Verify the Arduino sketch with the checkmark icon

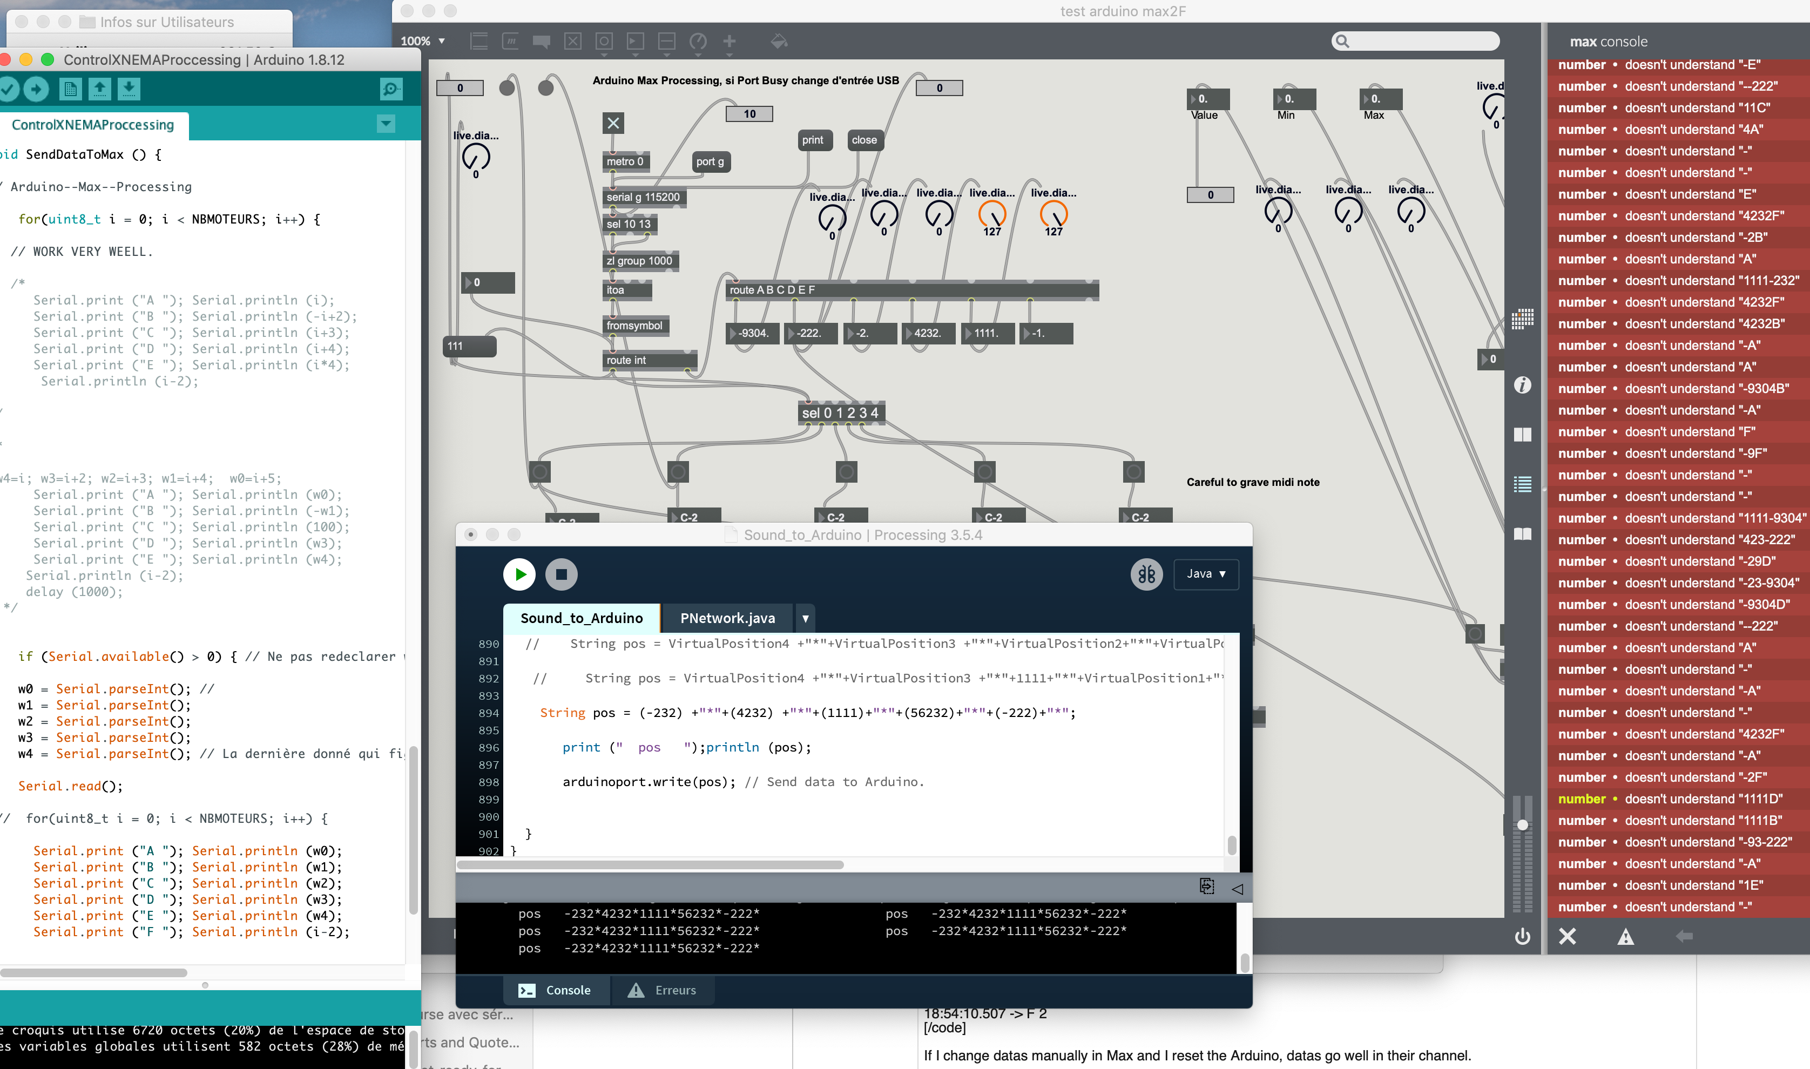tap(9, 89)
